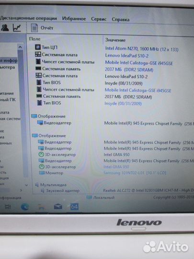This screenshot has width=194, height=259.
Task: Open File Explorer from the taskbar
Action: [41, 207]
